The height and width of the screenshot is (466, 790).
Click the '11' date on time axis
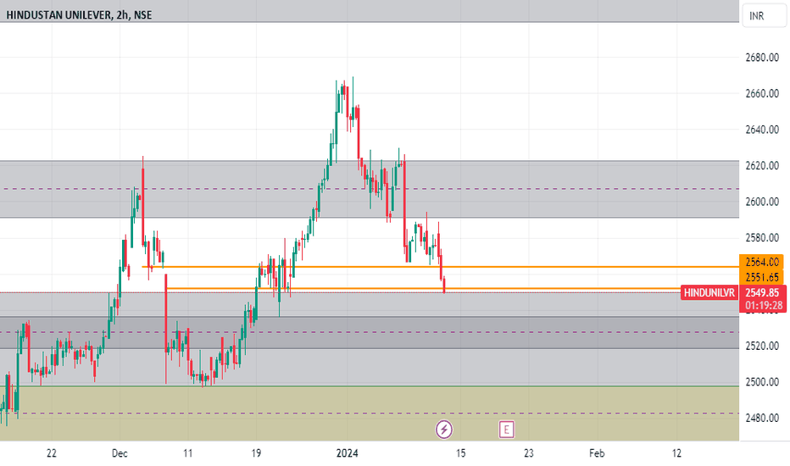188,453
